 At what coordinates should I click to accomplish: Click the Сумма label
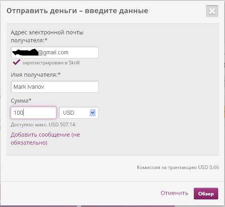pyautogui.click(x=21, y=101)
